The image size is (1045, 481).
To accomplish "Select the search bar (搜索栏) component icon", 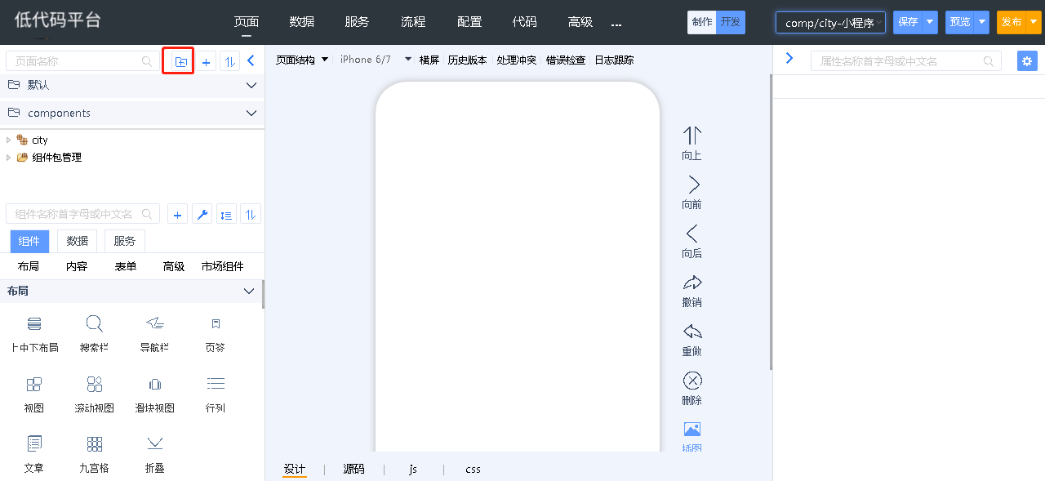I will tap(95, 324).
